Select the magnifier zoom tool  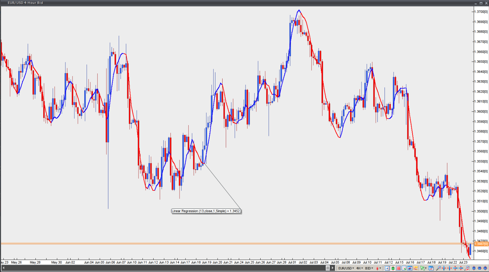pyautogui.click(x=439, y=268)
